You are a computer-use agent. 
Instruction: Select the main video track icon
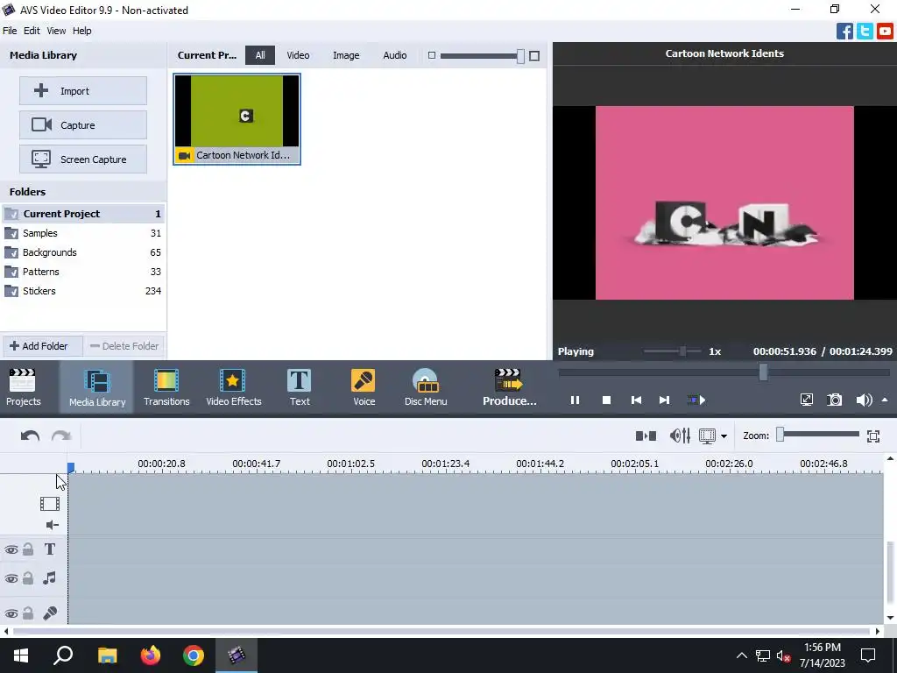[x=50, y=504]
